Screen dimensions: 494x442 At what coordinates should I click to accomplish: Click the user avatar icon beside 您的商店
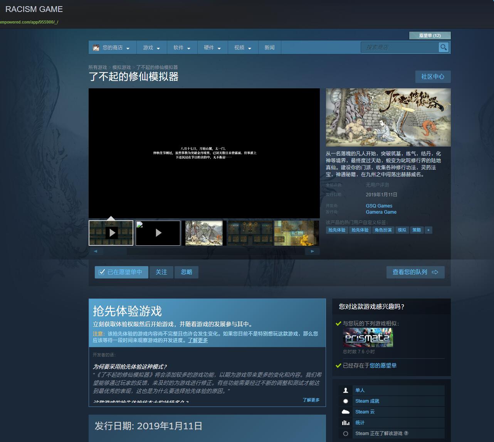tap(96, 47)
